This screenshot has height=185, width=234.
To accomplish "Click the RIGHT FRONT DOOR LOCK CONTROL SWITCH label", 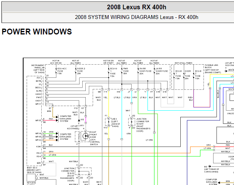I will (x=95, y=138).
